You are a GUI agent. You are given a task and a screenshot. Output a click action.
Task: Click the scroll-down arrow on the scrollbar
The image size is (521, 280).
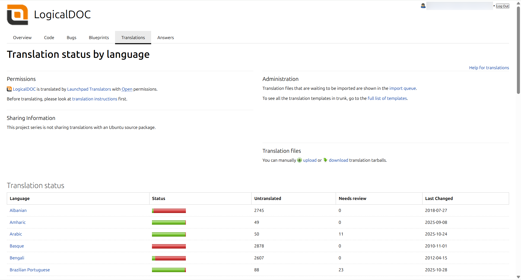pyautogui.click(x=519, y=277)
